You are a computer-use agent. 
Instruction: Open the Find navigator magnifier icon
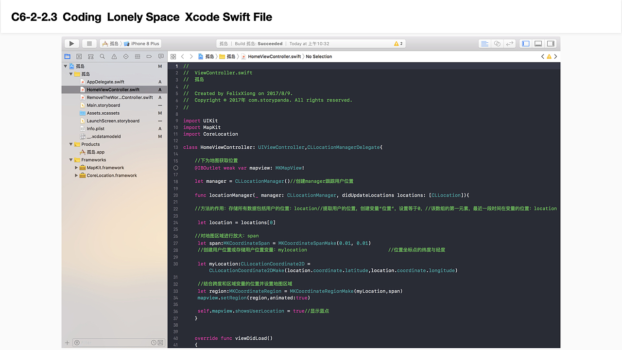pyautogui.click(x=102, y=56)
